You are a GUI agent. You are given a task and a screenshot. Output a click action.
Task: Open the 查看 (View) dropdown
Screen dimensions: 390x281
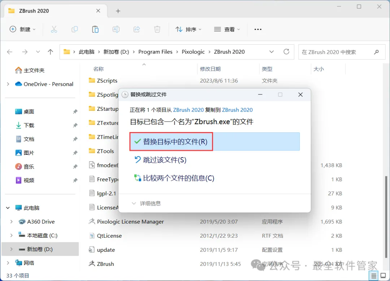coord(227,29)
